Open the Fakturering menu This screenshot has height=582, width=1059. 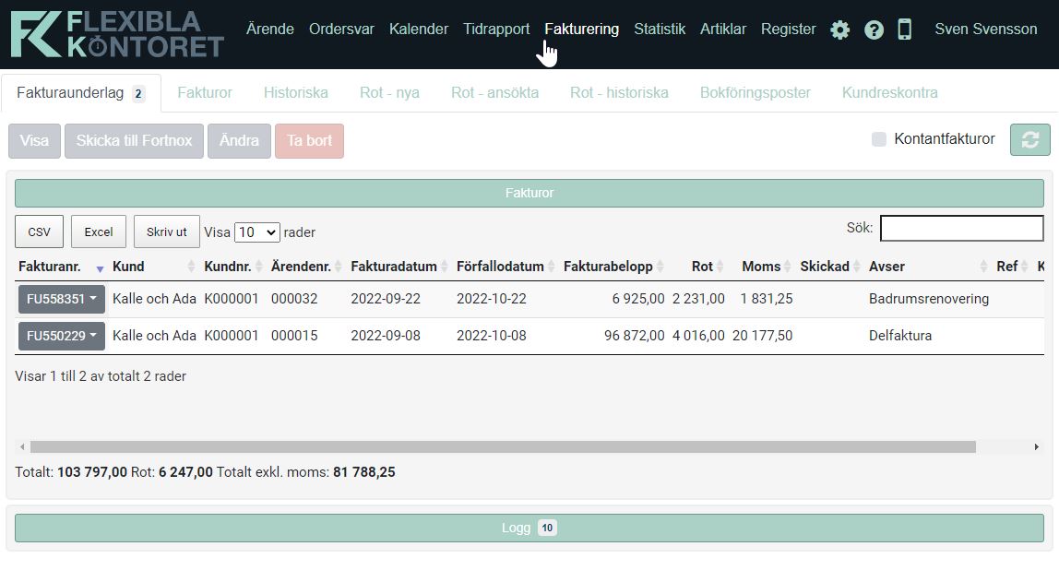pyautogui.click(x=581, y=29)
